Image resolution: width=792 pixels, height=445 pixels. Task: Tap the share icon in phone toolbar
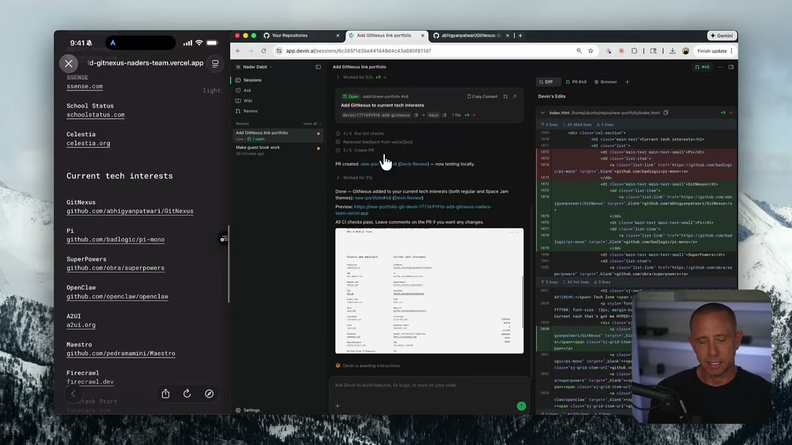(x=166, y=394)
